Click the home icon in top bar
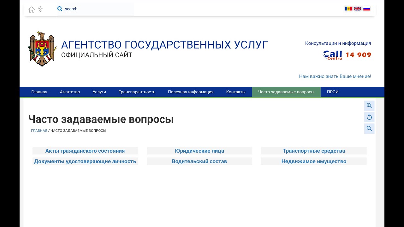404x227 pixels. click(x=32, y=9)
